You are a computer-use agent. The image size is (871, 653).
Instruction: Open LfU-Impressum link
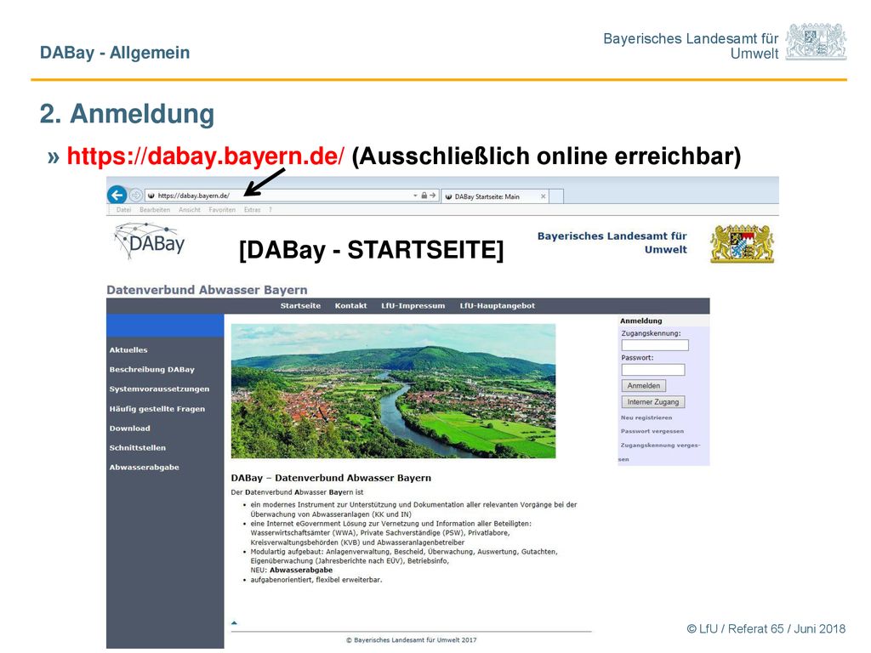click(x=413, y=306)
